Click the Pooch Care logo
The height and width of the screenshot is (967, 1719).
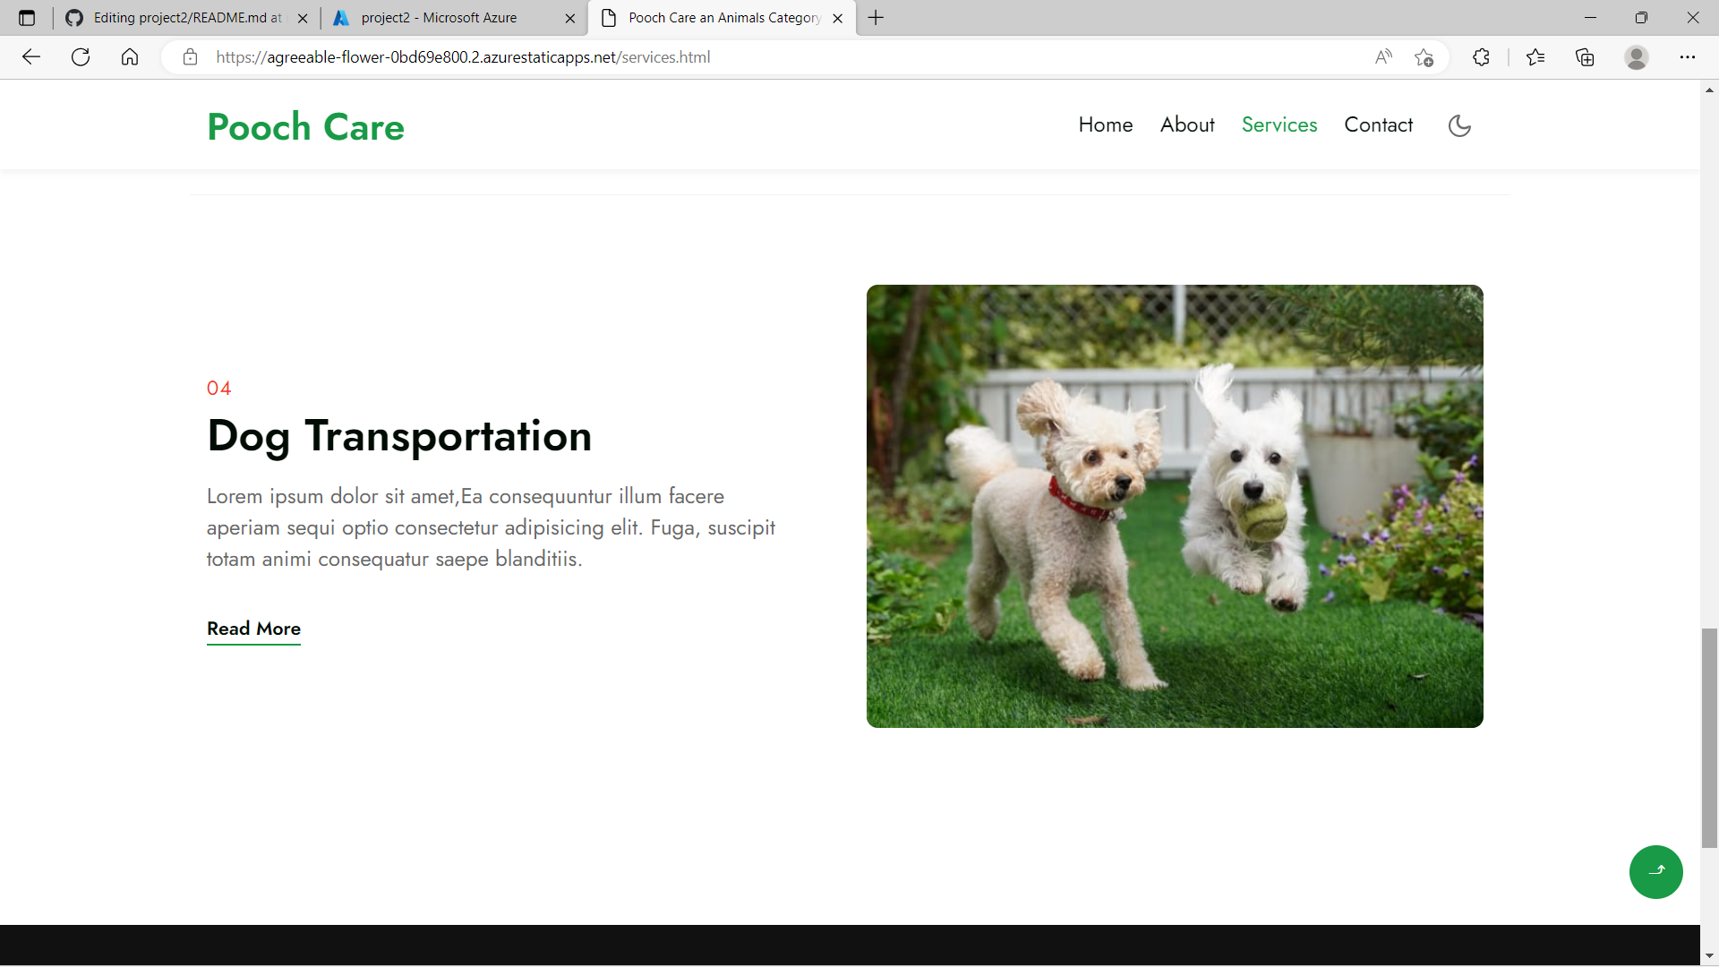(x=305, y=126)
